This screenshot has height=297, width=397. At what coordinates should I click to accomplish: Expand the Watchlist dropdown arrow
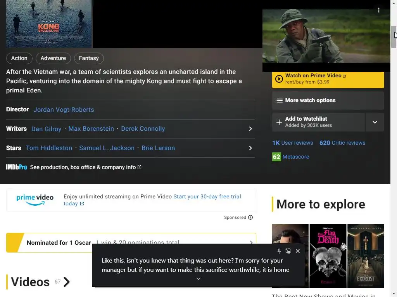coord(375,122)
